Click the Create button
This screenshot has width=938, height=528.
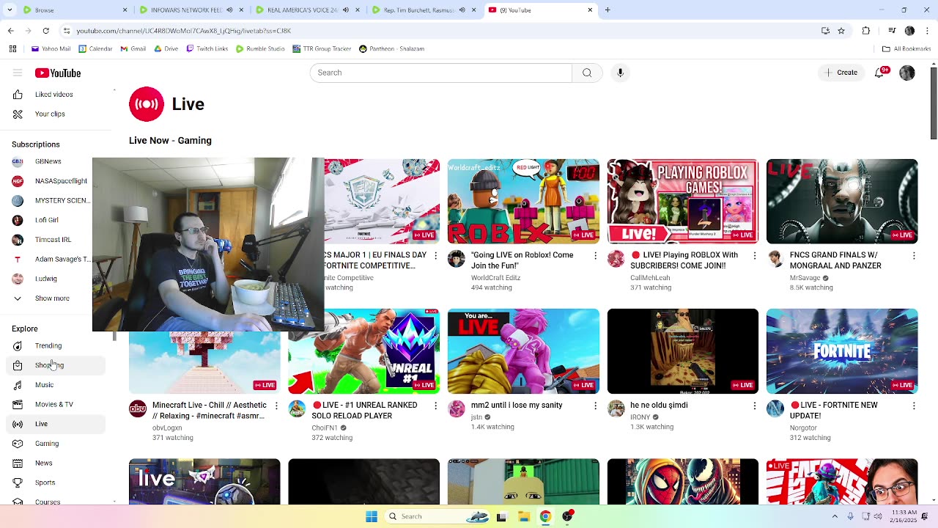(841, 73)
